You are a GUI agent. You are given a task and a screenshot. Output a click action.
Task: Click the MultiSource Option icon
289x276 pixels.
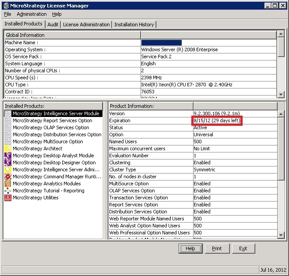8,142
